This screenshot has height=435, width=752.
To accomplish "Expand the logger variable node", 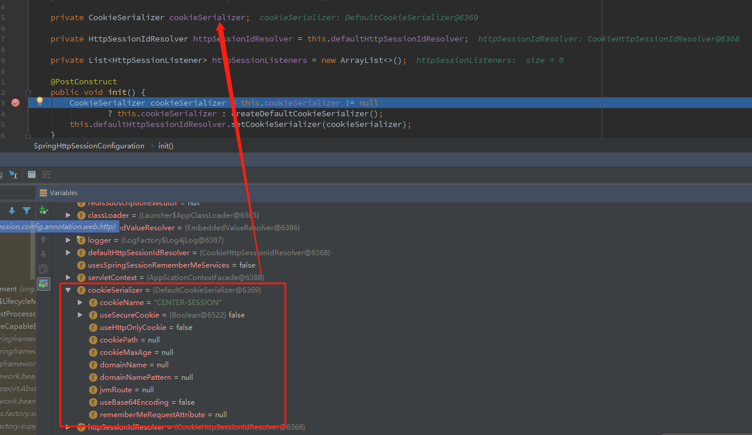I will [x=68, y=240].
